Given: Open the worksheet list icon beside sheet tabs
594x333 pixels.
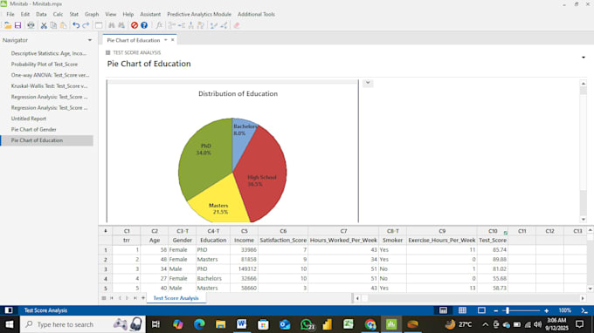Looking at the screenshot, I should [104, 298].
